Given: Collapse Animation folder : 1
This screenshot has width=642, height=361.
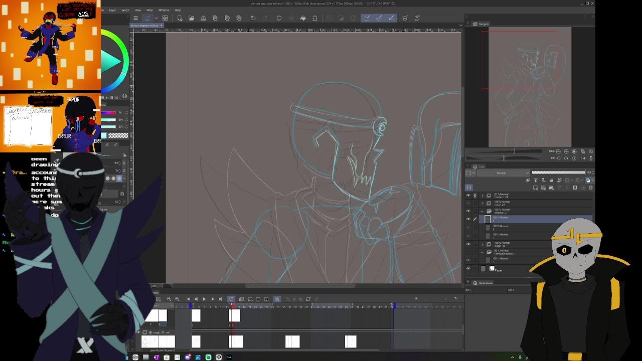Looking at the screenshot, I should click(x=482, y=252).
